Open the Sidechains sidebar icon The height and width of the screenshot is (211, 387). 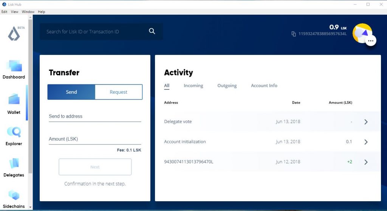(x=14, y=195)
